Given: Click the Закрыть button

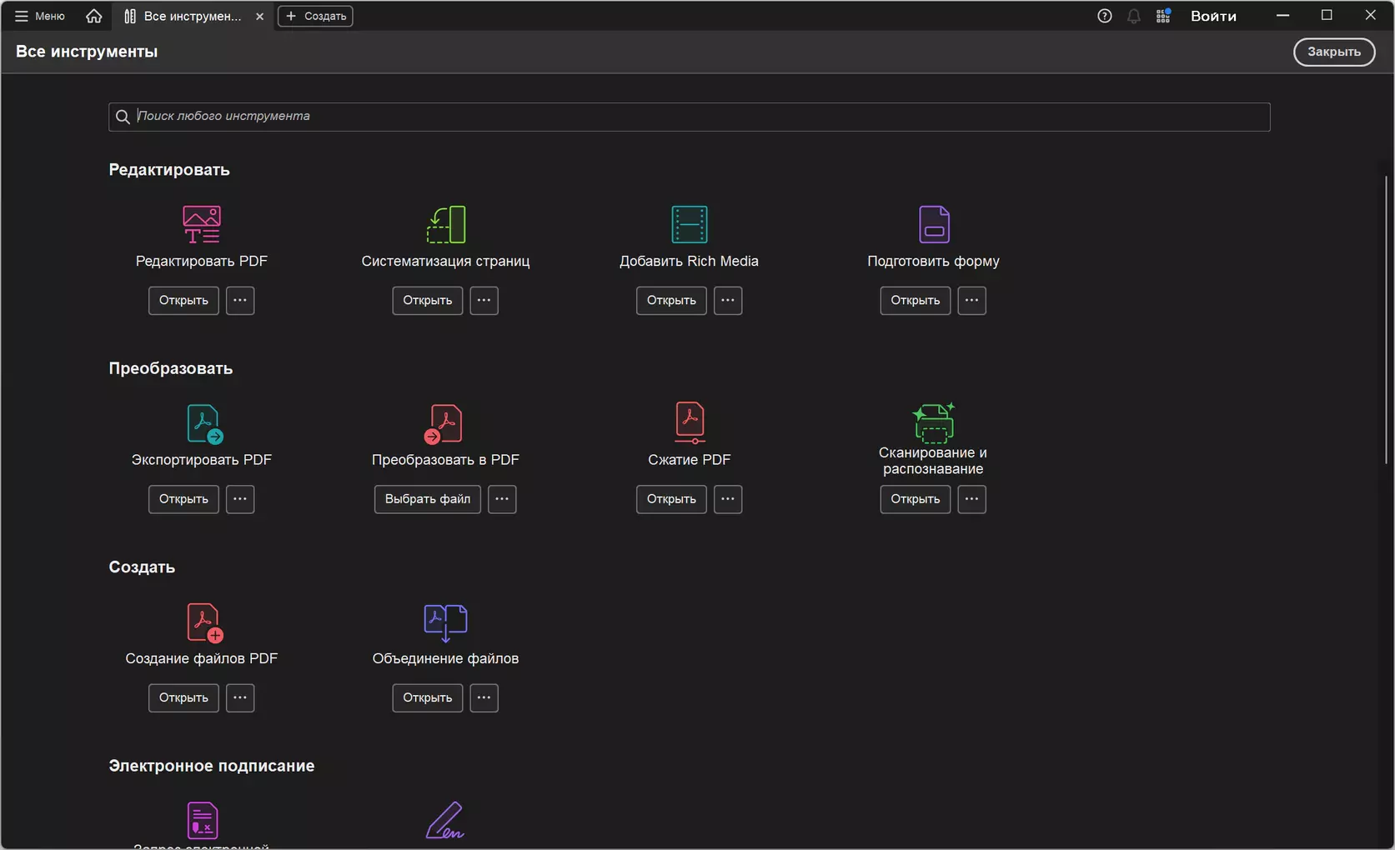Looking at the screenshot, I should click(1333, 52).
